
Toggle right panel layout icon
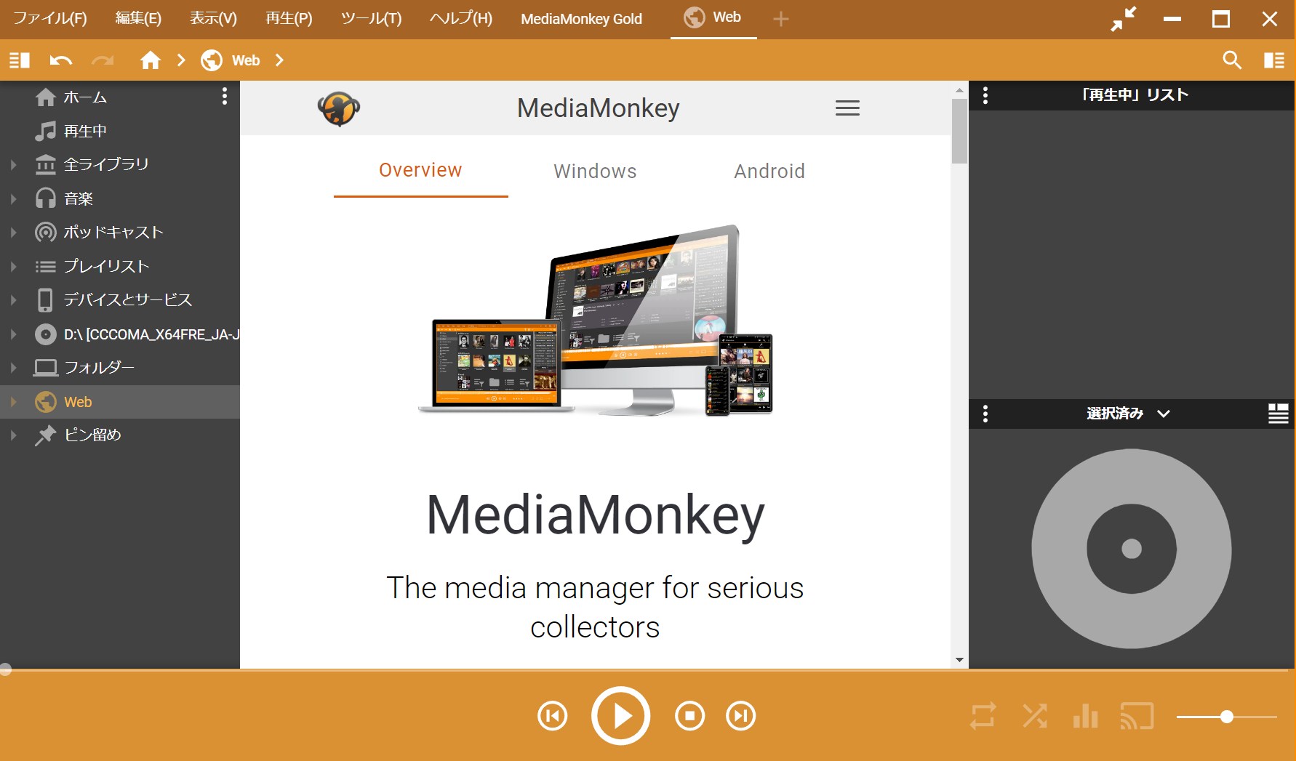coord(1274,60)
